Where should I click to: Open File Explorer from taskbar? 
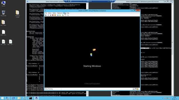click(19, 98)
